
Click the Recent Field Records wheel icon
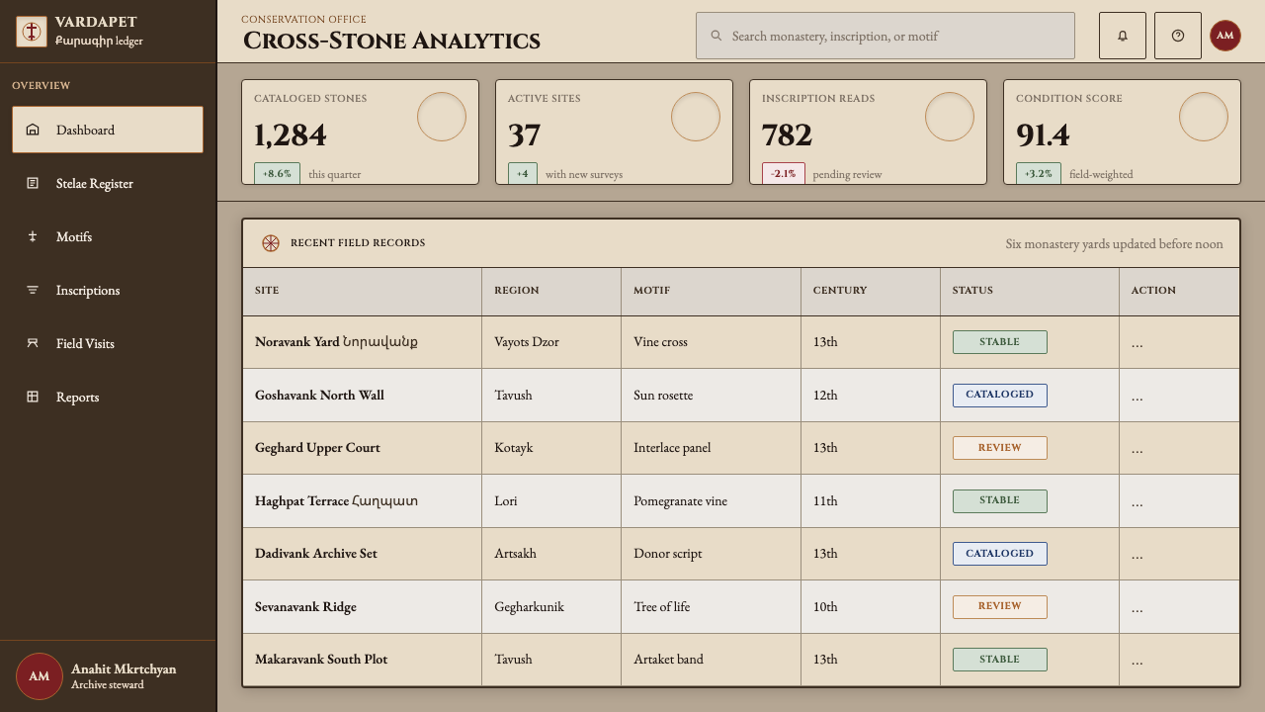coord(271,243)
